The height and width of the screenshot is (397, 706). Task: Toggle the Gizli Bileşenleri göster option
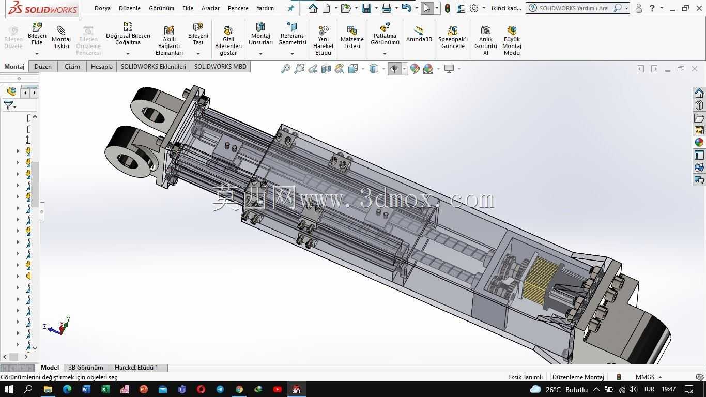228,40
